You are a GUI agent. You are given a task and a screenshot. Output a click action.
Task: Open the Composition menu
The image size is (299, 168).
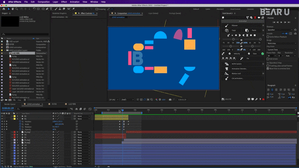43,2
